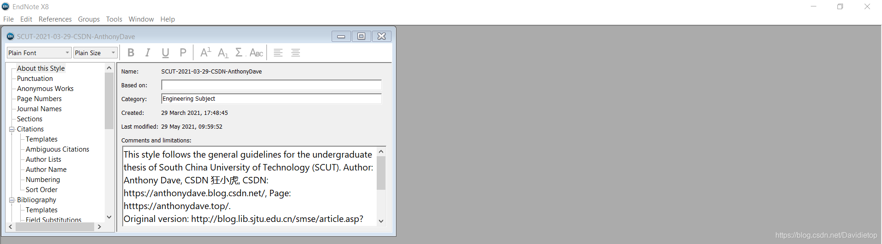
Task: Apply Plain text formatting (P) button
Action: 183,53
